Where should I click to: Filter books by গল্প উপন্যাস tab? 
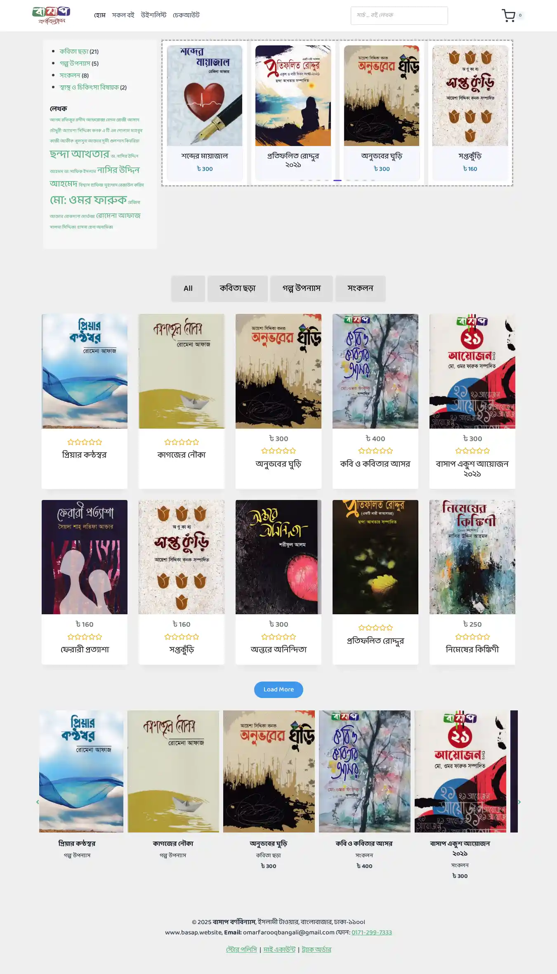tap(302, 288)
